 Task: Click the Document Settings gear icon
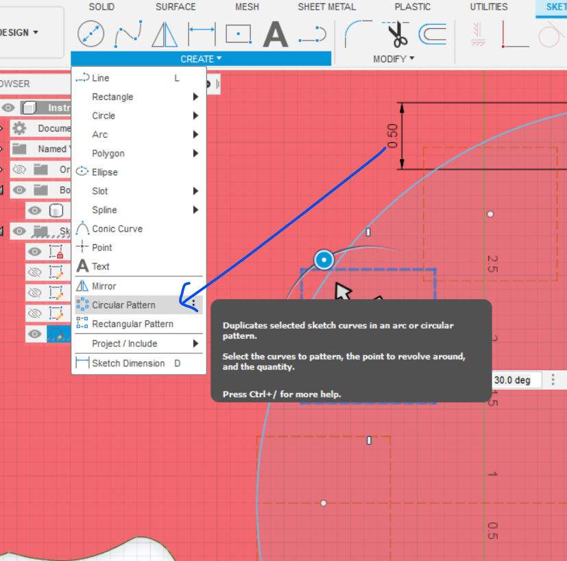[19, 128]
